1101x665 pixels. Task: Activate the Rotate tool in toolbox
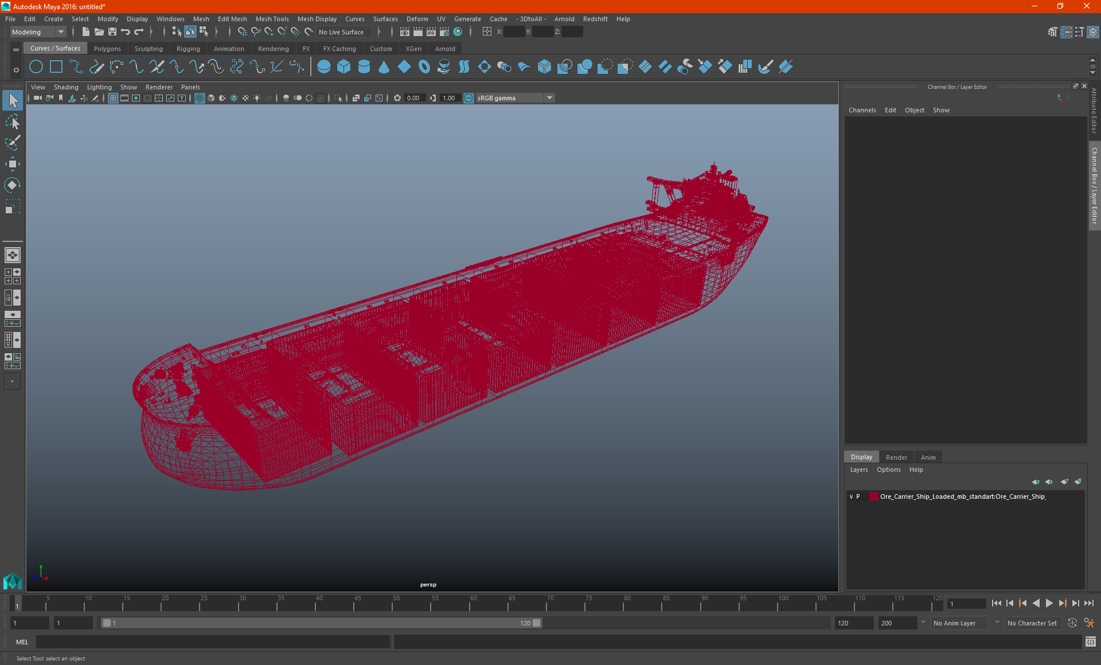pyautogui.click(x=12, y=185)
